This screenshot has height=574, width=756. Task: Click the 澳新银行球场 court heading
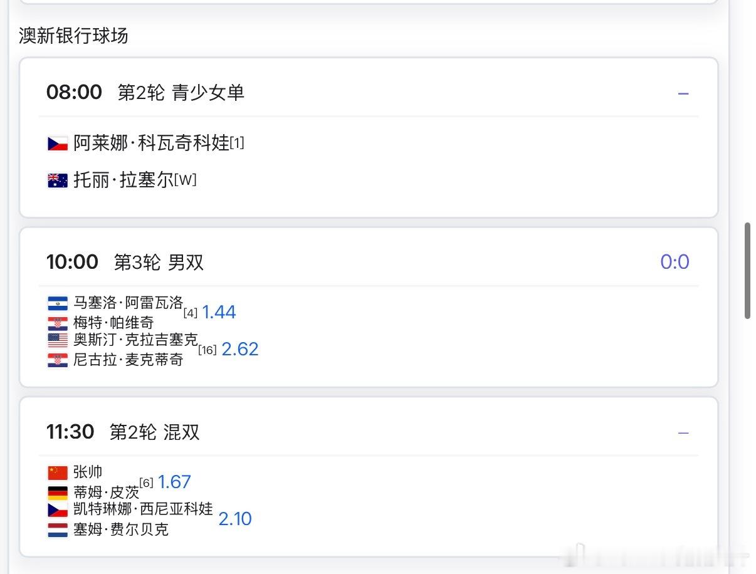73,36
